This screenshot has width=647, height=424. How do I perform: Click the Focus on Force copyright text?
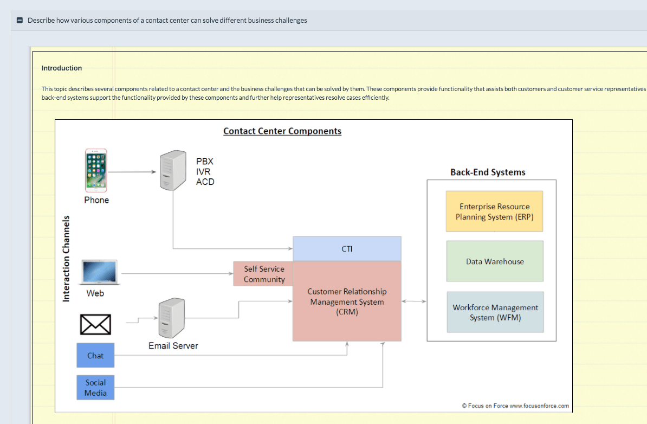(x=515, y=406)
